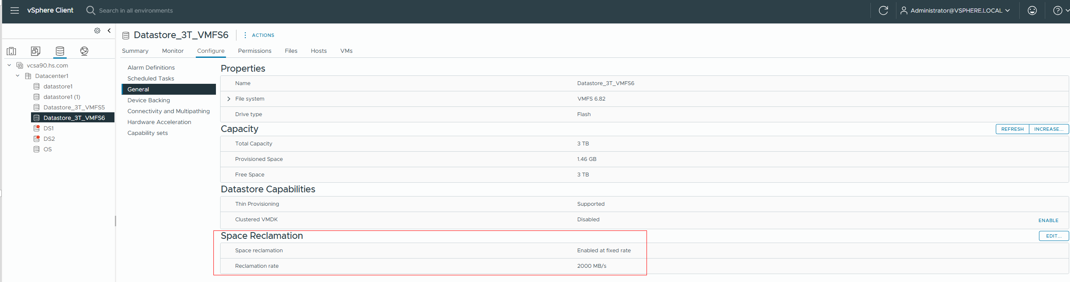Collapse the Datacenter1 tree node
The height and width of the screenshot is (282, 1070).
click(18, 76)
